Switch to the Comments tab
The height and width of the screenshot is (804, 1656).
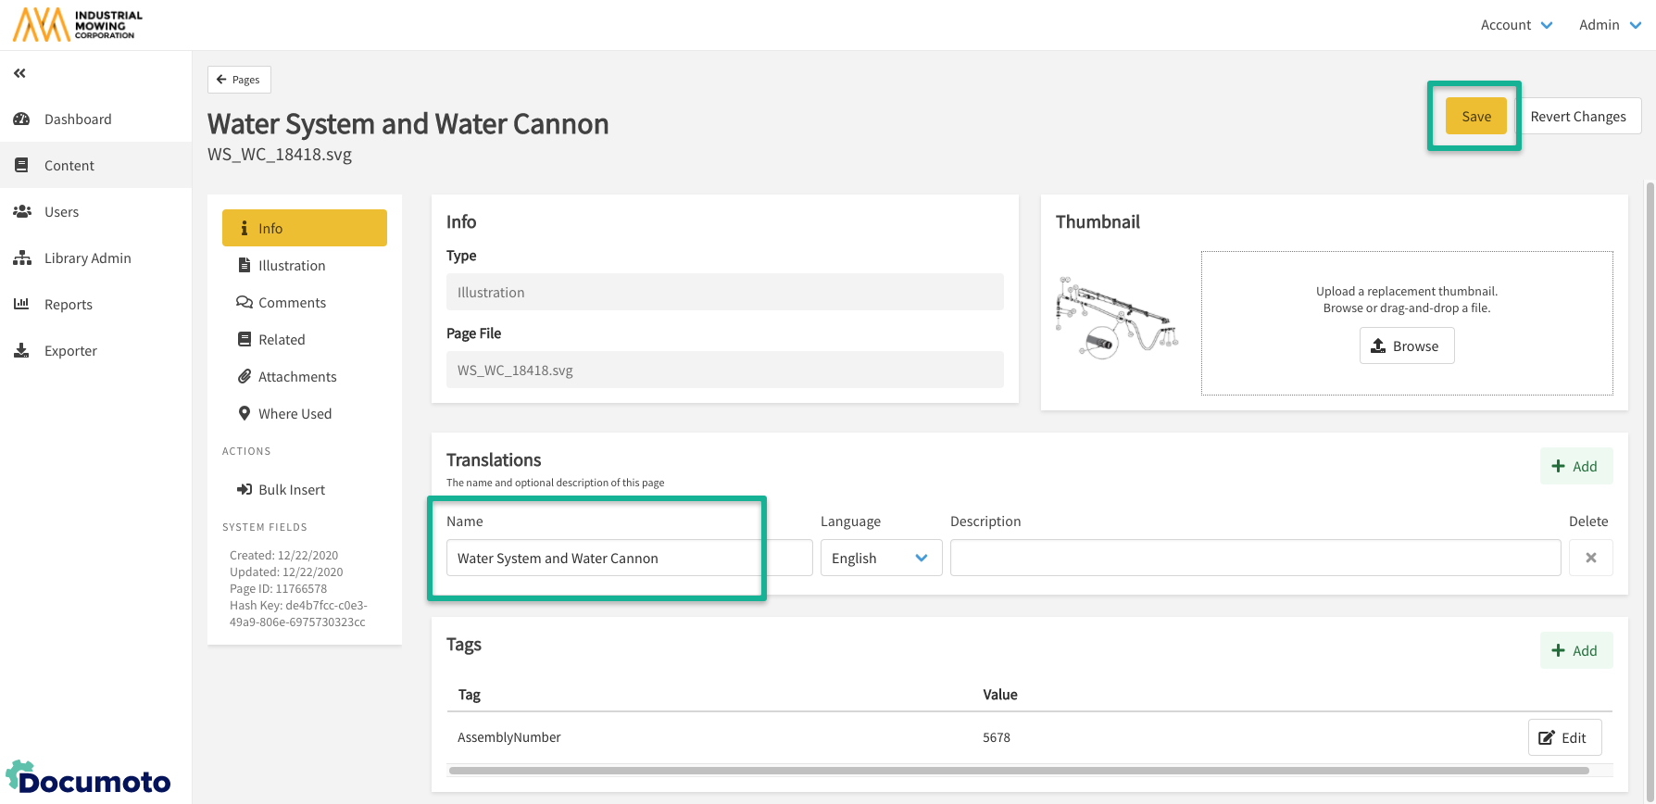coord(292,303)
